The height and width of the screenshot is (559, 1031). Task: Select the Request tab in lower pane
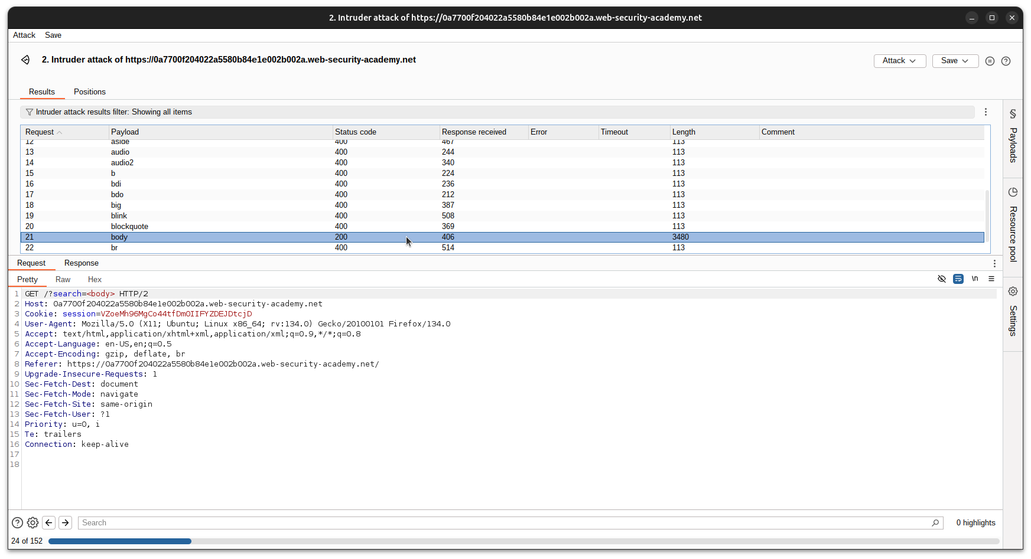tap(31, 263)
